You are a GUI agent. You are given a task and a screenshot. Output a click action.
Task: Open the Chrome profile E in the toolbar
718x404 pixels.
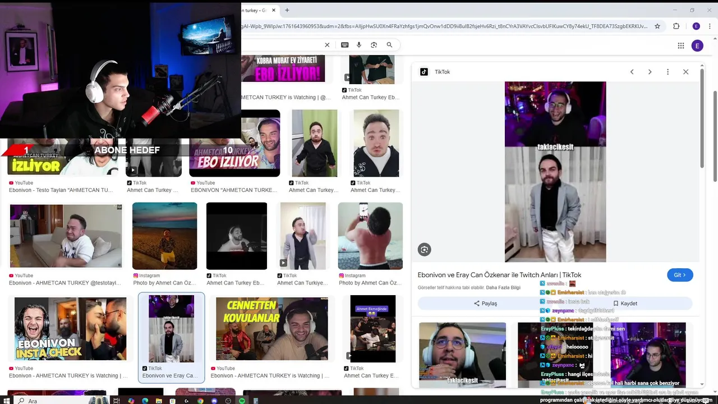coord(696,26)
